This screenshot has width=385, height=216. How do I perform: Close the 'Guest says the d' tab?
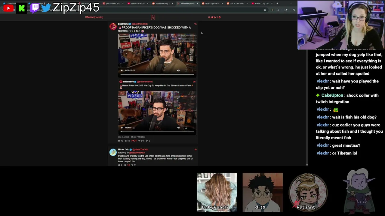coord(222,3)
